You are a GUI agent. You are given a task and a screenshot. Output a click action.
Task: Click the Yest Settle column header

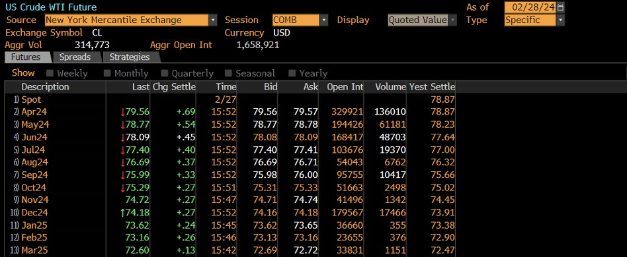[x=431, y=87]
